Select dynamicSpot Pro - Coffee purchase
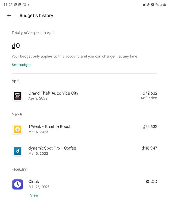Screen dimensions: 169x203 pos(85,151)
